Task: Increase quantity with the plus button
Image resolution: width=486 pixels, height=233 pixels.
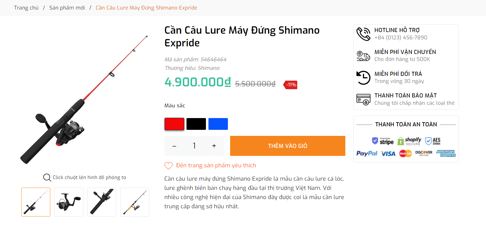Action: 214,146
